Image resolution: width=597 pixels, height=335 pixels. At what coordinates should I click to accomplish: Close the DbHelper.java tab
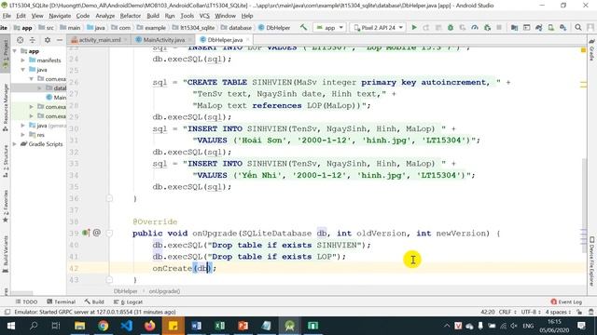(x=248, y=39)
